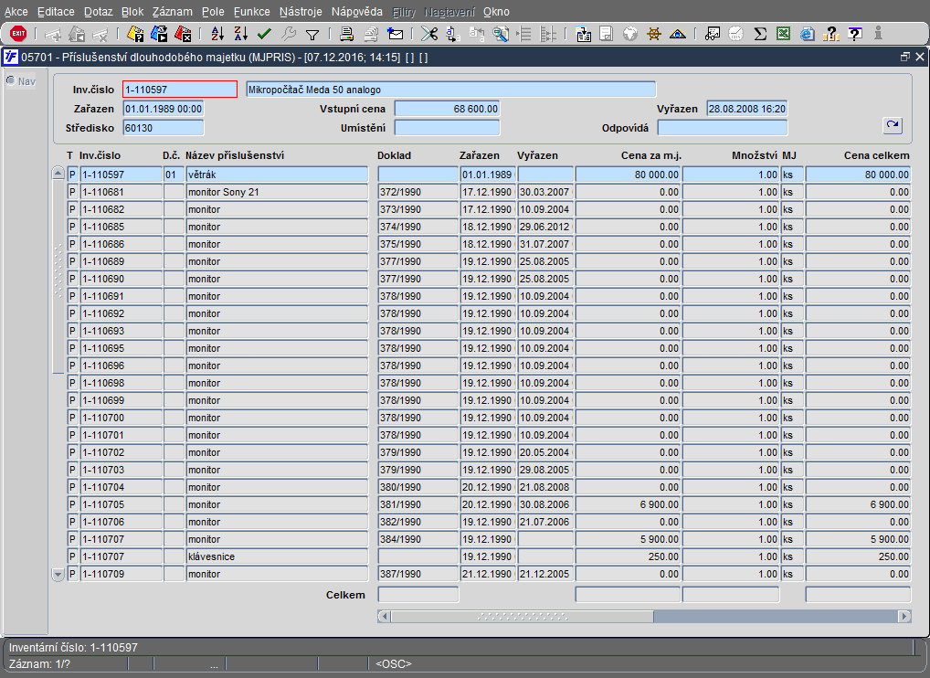Open the Funkce menu
This screenshot has width=930, height=678.
point(251,11)
